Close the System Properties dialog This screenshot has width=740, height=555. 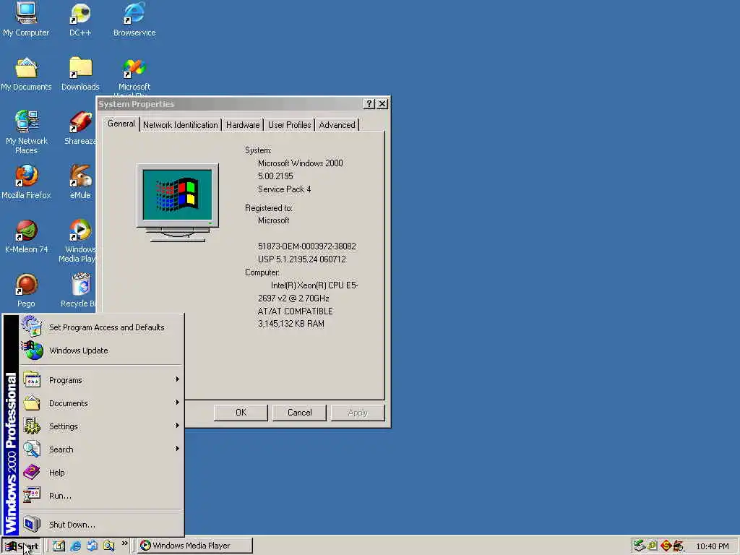[x=382, y=104]
